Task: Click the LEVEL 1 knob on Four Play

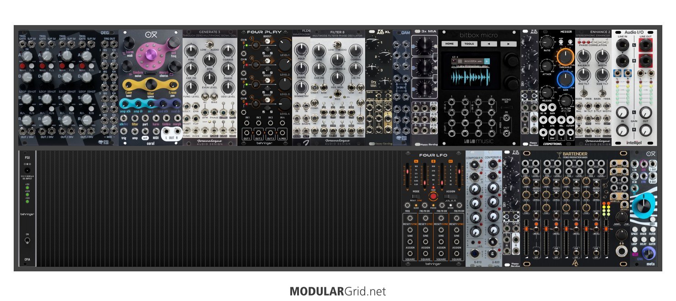Action: tap(285, 45)
